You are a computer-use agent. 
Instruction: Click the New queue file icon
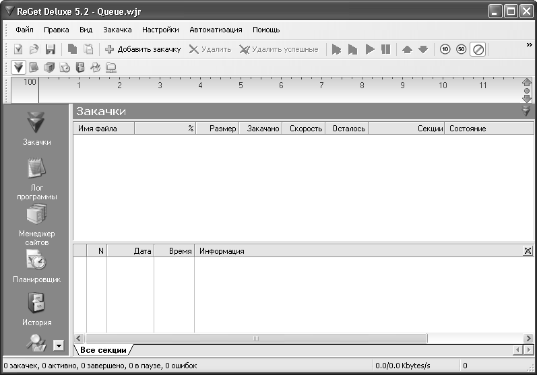tap(18, 50)
